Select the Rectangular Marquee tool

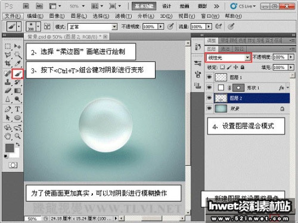[x=8, y=46]
